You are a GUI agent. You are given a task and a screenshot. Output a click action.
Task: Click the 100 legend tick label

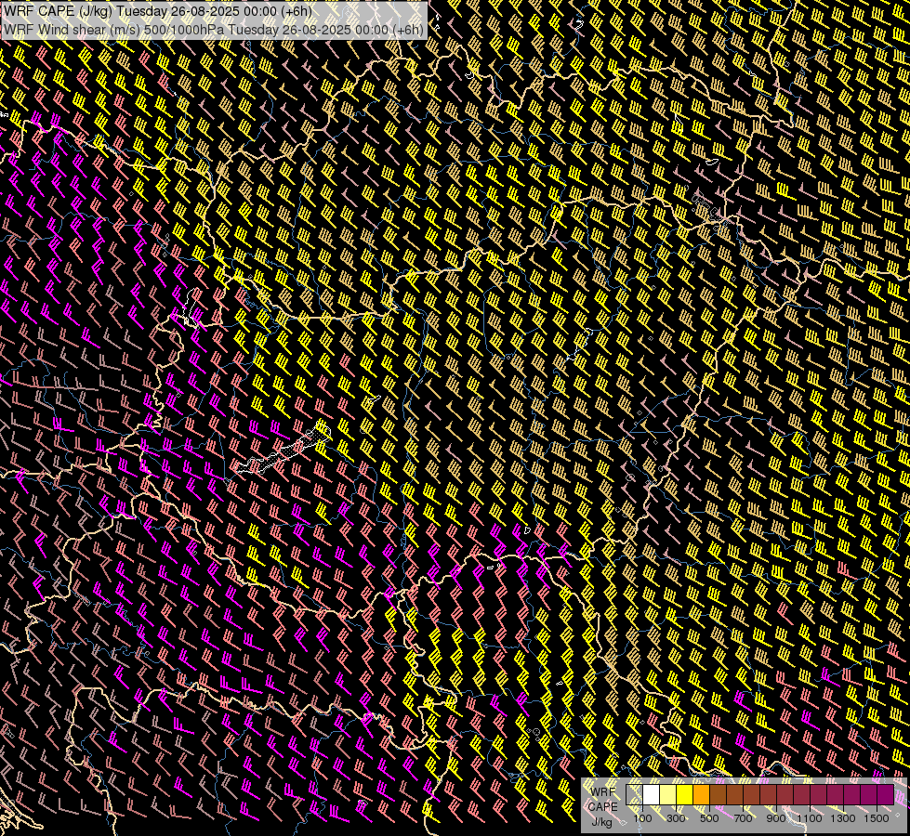tap(642, 818)
